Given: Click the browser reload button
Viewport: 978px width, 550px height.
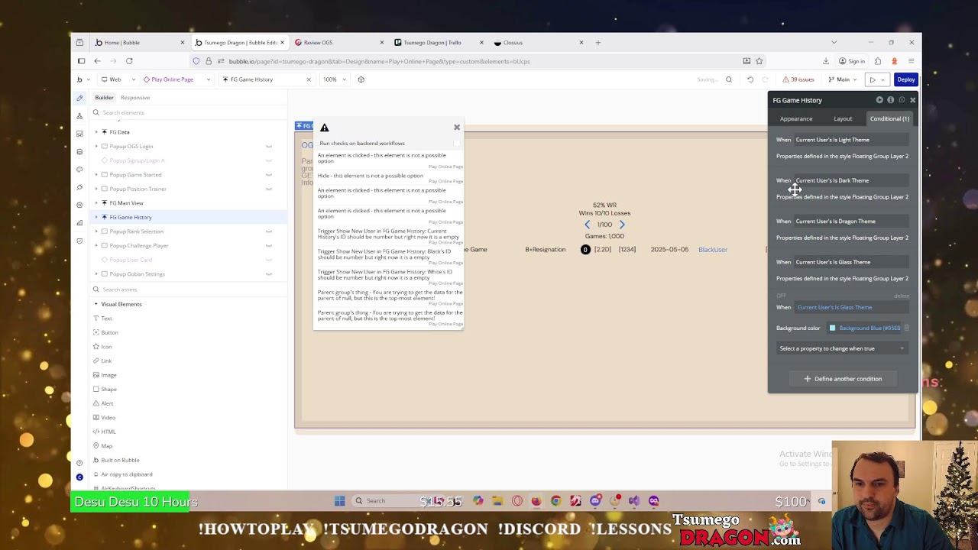Looking at the screenshot, I should click(x=129, y=61).
